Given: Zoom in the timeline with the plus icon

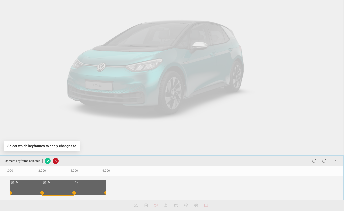Looking at the screenshot, I should point(324,161).
